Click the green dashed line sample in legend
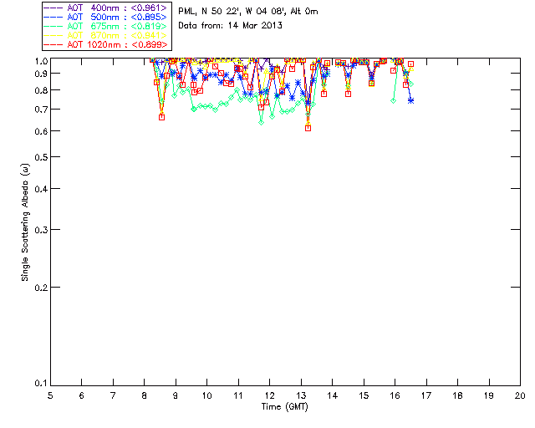The image size is (535, 428). pos(53,27)
